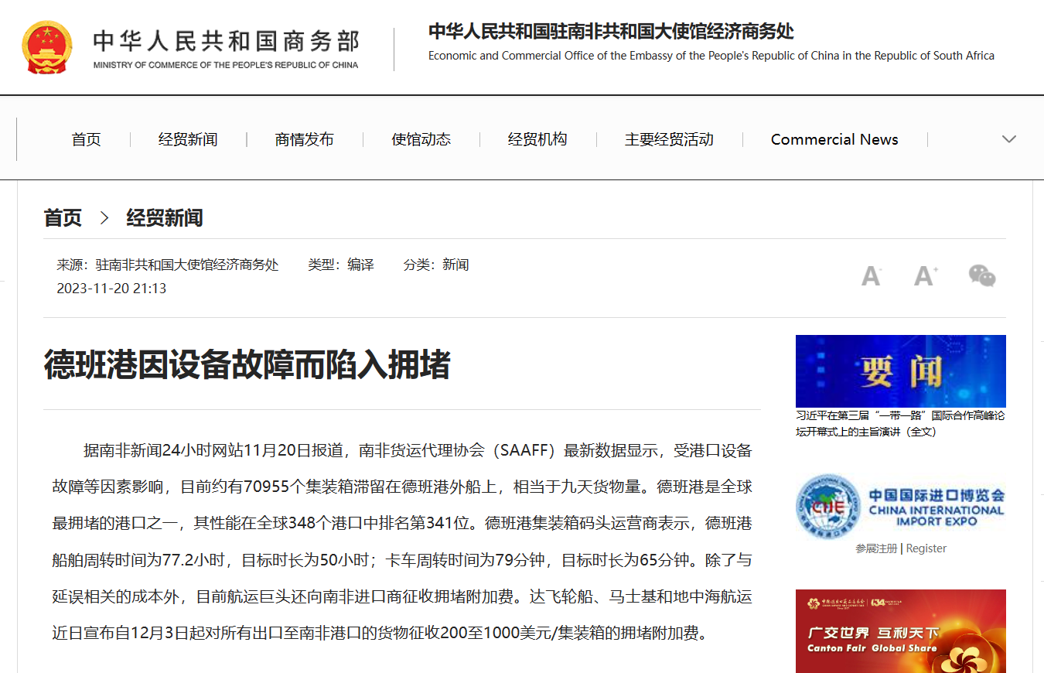
Task: Open 商情发布 navigation item
Action: pyautogui.click(x=305, y=139)
